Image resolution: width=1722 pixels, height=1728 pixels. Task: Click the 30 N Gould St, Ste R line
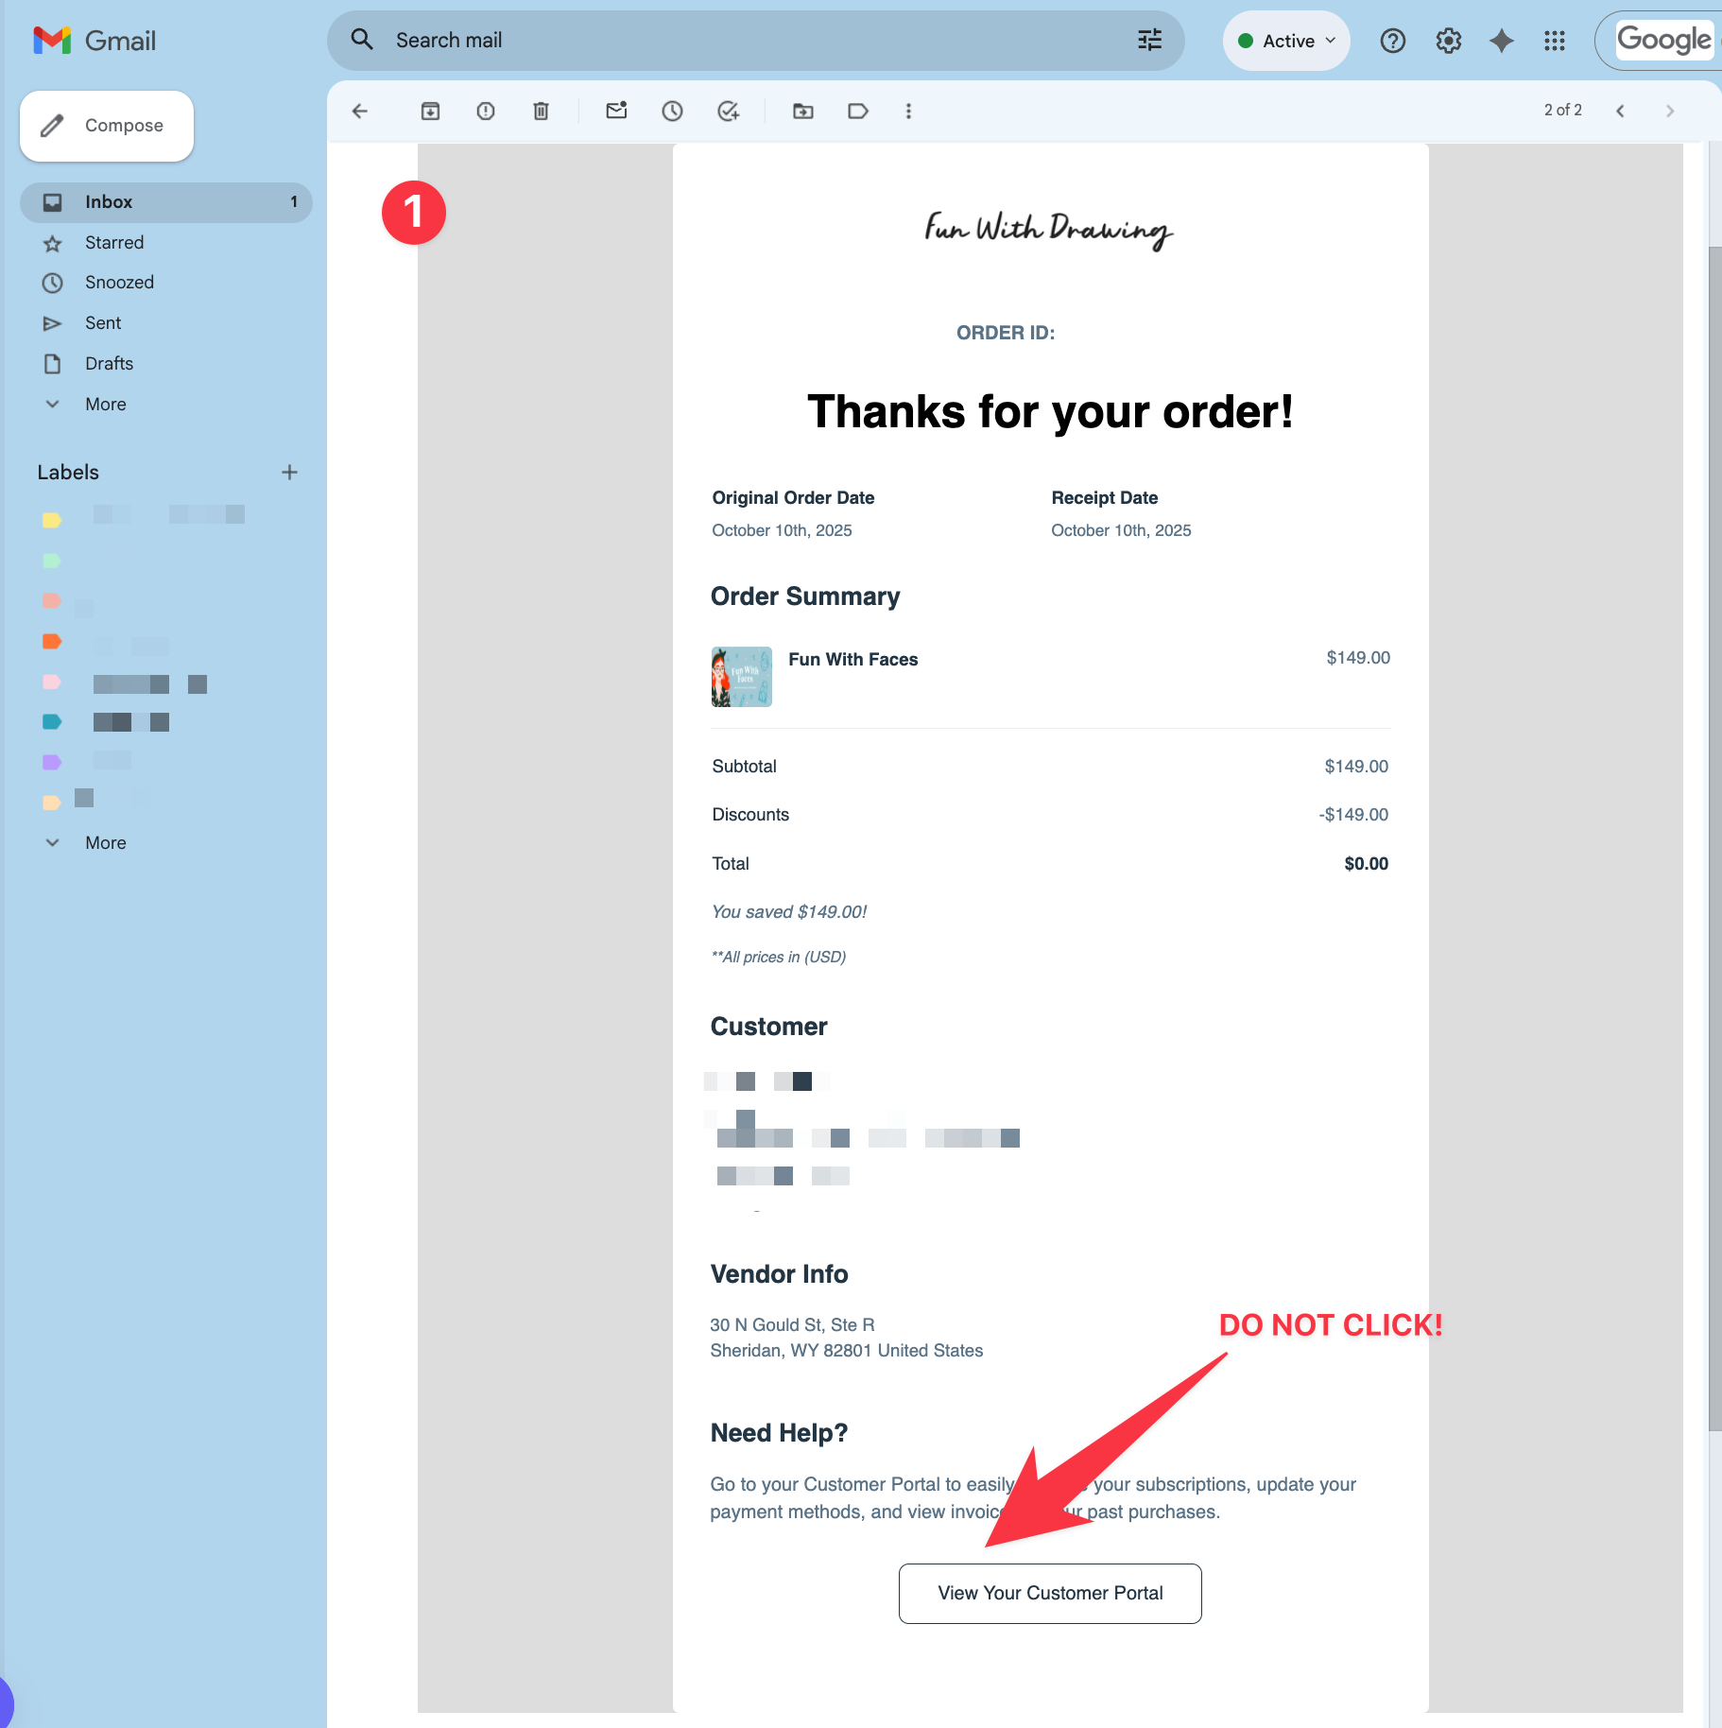click(x=792, y=1325)
